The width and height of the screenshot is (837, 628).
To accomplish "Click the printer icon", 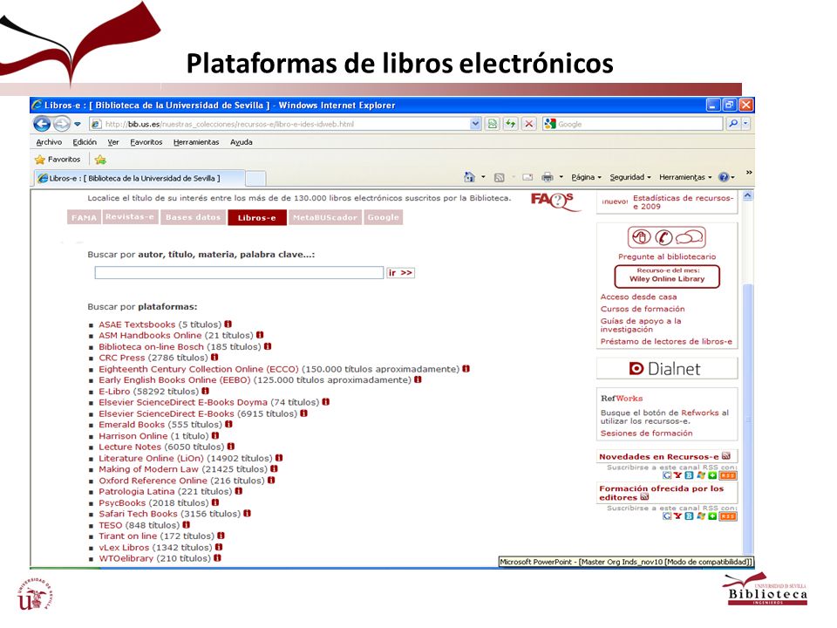I will 548,177.
